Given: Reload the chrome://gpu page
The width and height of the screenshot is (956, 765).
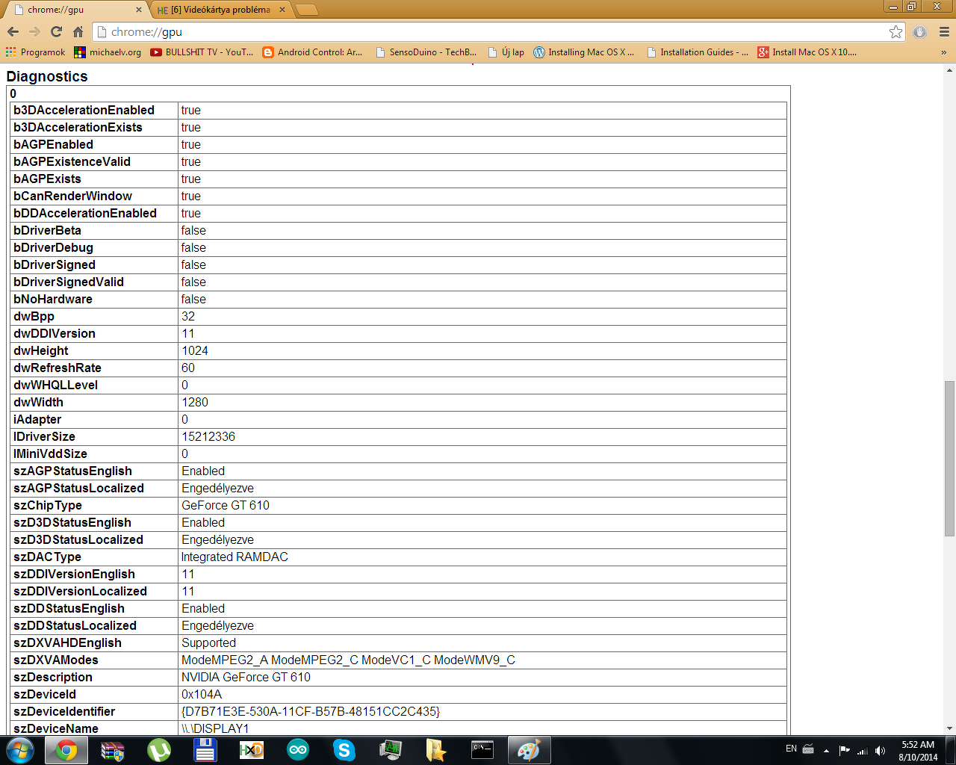Looking at the screenshot, I should [x=56, y=31].
